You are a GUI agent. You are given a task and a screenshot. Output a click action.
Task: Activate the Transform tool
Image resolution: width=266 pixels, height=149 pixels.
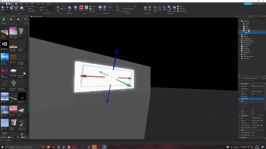[x=22, y=8]
